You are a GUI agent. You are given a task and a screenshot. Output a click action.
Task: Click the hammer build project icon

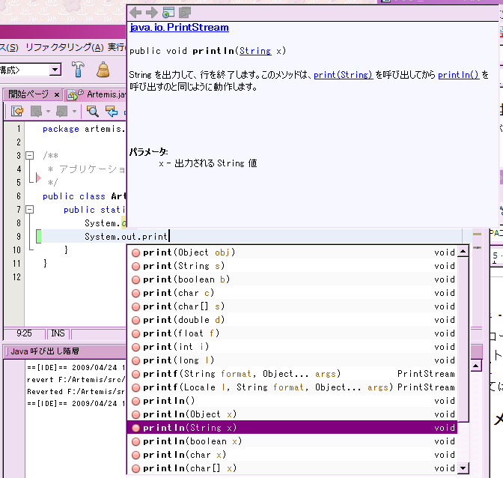coord(78,69)
